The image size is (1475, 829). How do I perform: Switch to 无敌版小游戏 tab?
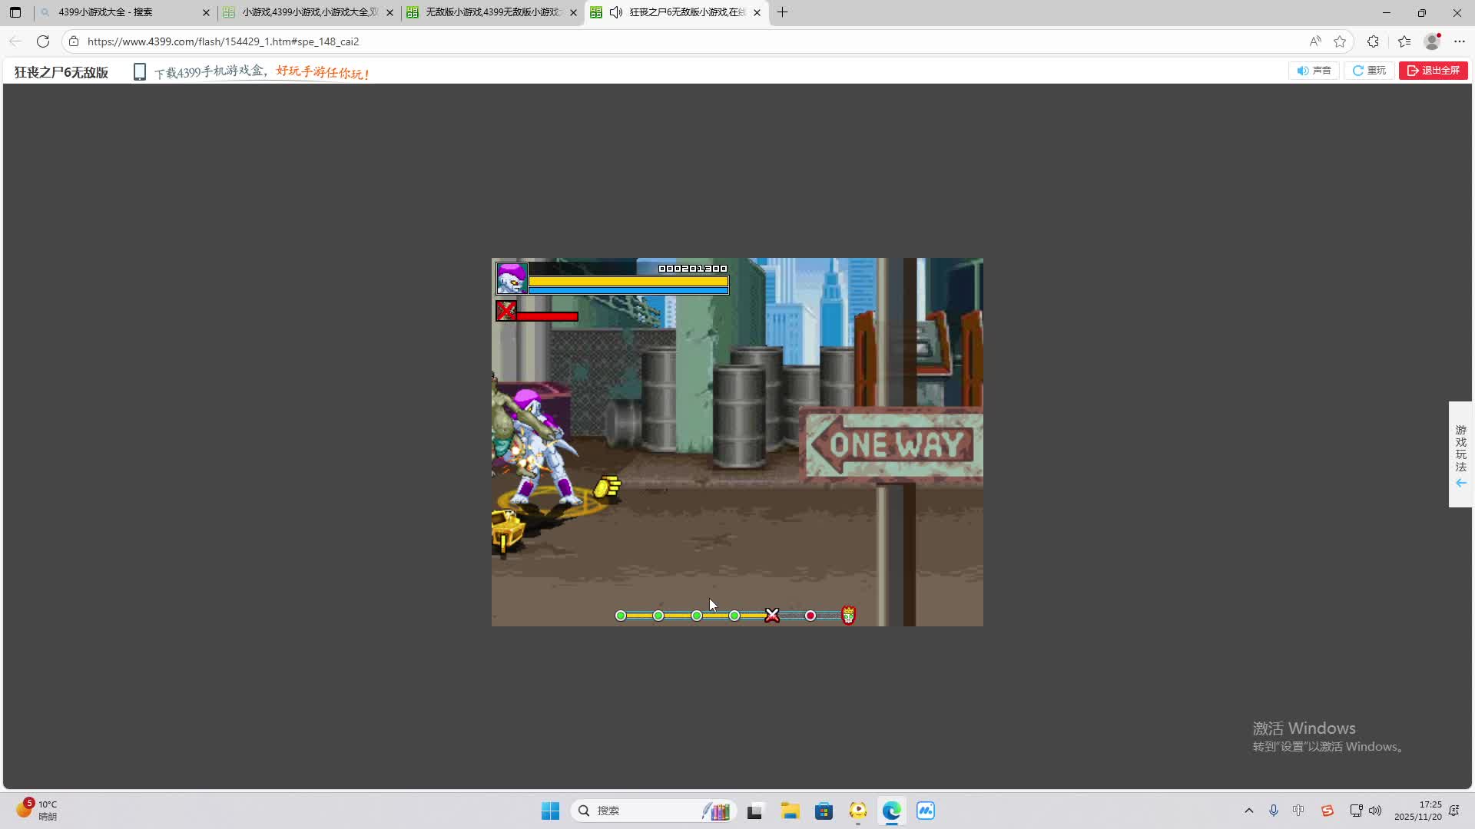[x=492, y=12]
